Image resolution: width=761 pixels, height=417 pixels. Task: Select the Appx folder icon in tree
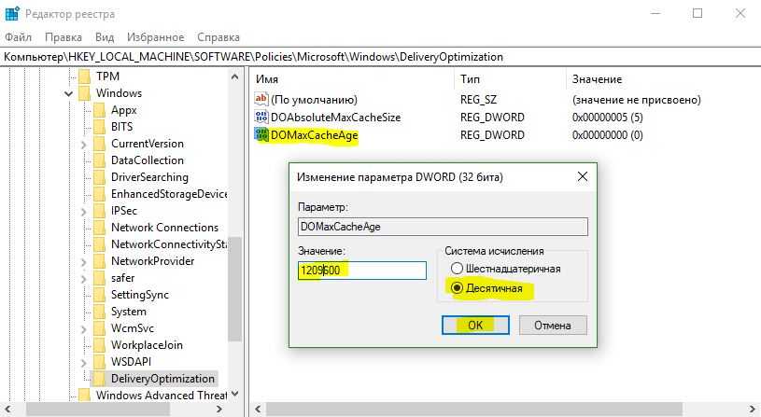point(100,110)
